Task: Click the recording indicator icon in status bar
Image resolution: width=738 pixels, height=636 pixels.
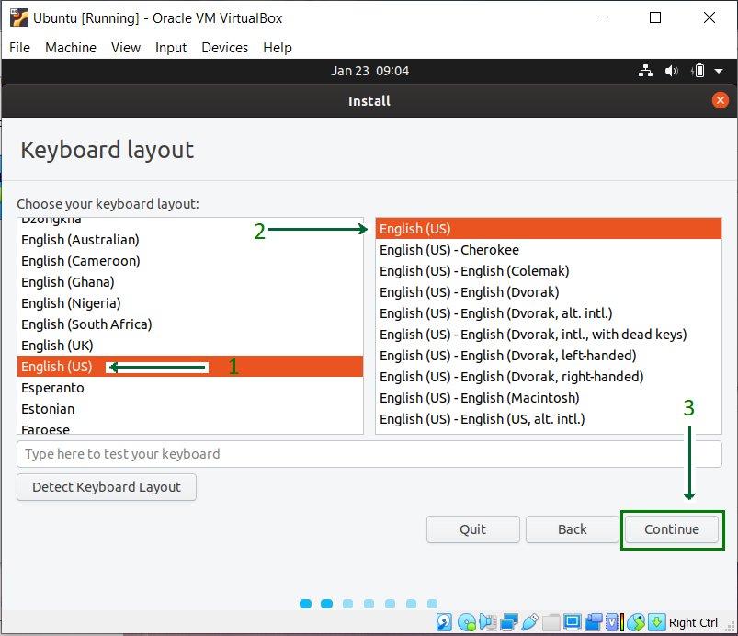Action: [x=594, y=622]
